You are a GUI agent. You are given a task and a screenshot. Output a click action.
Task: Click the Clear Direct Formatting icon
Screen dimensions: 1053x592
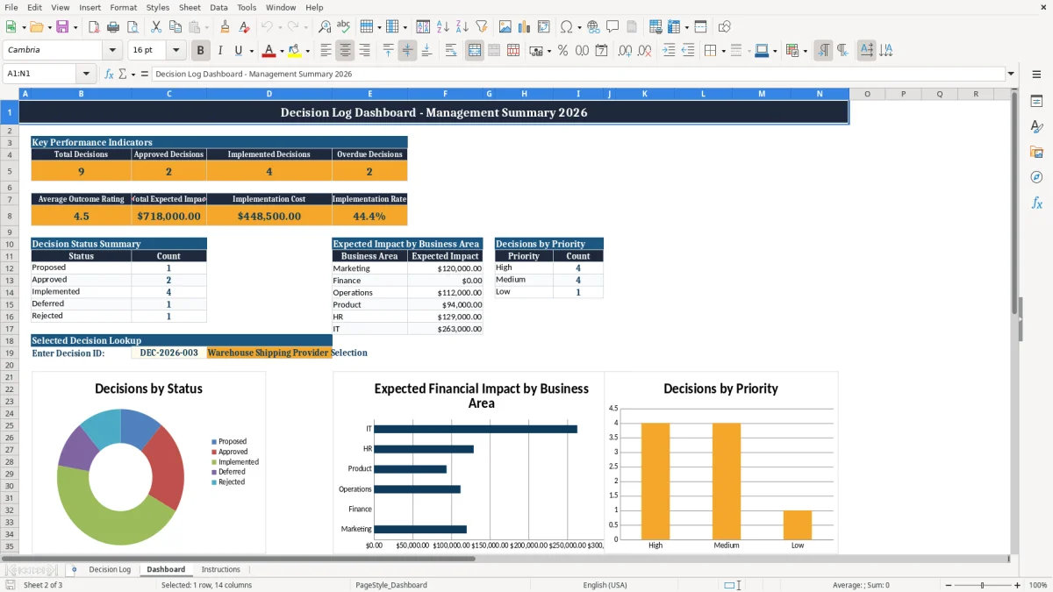(244, 27)
